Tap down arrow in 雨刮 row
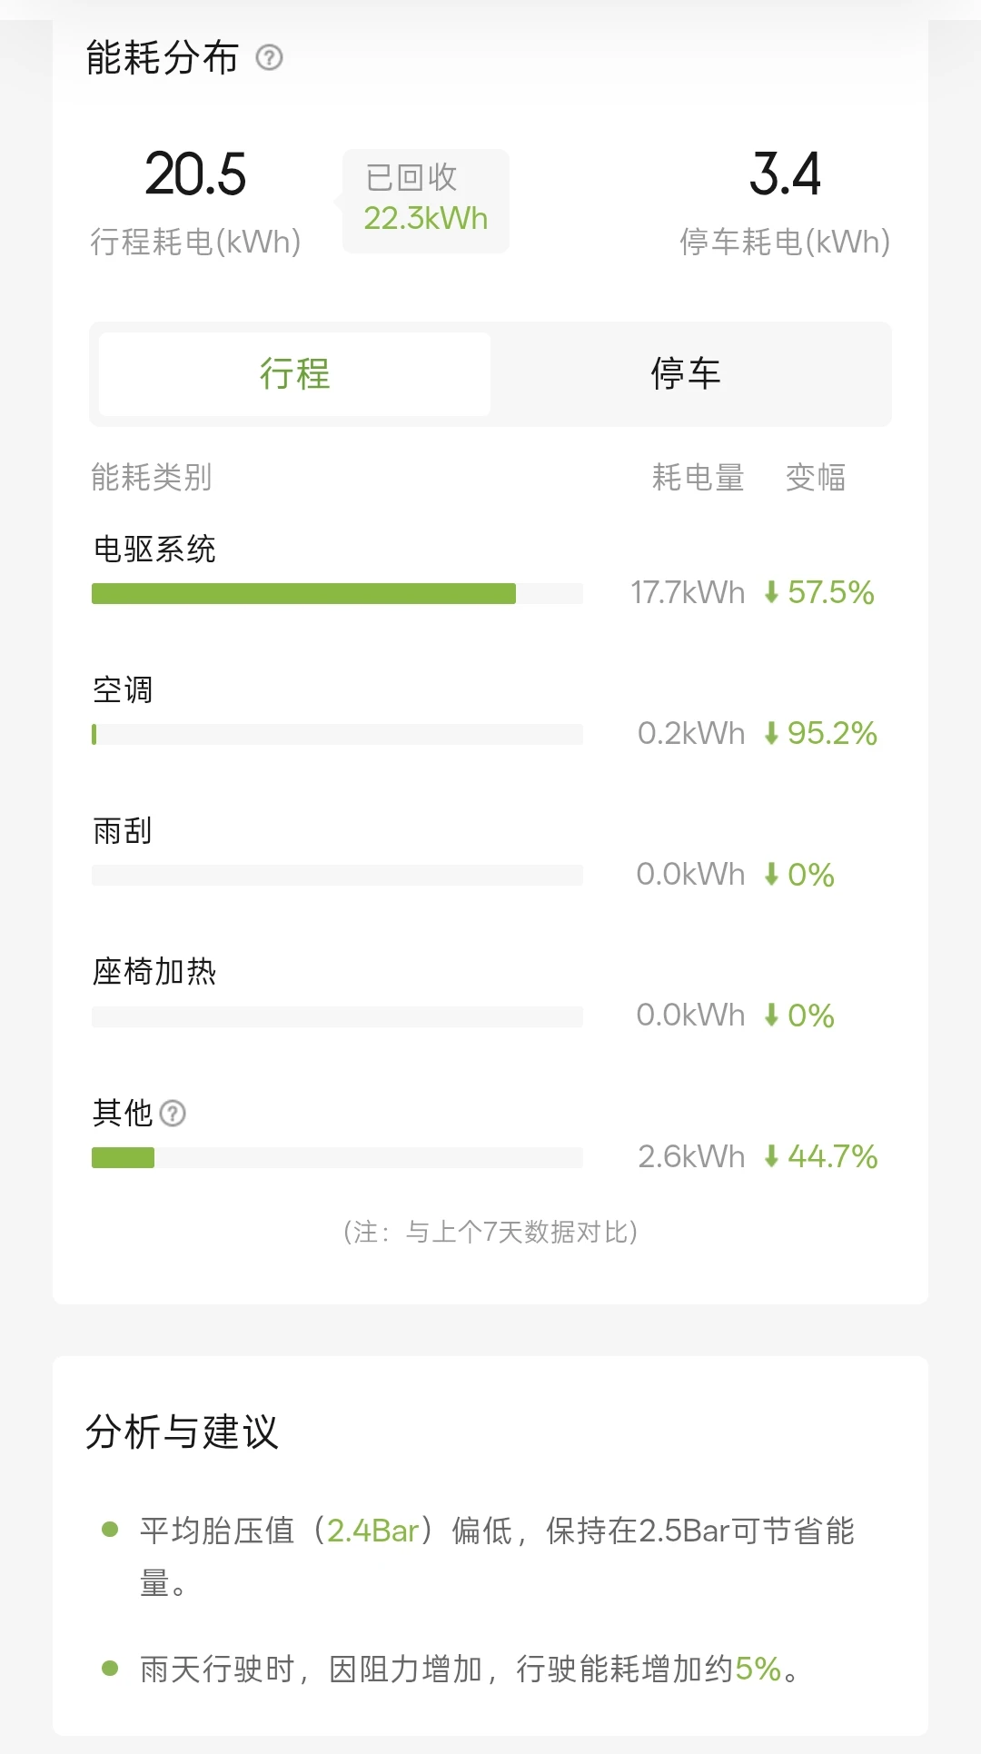The height and width of the screenshot is (1754, 981). [771, 875]
